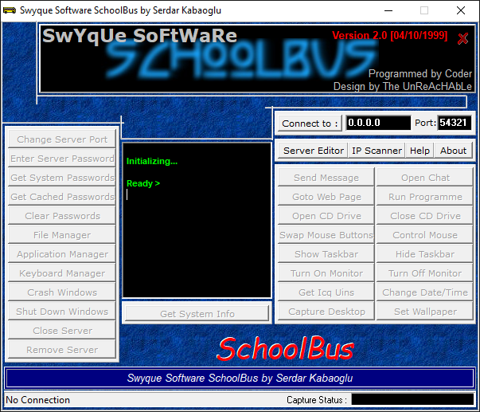Click the Change Server Port button

click(x=62, y=139)
